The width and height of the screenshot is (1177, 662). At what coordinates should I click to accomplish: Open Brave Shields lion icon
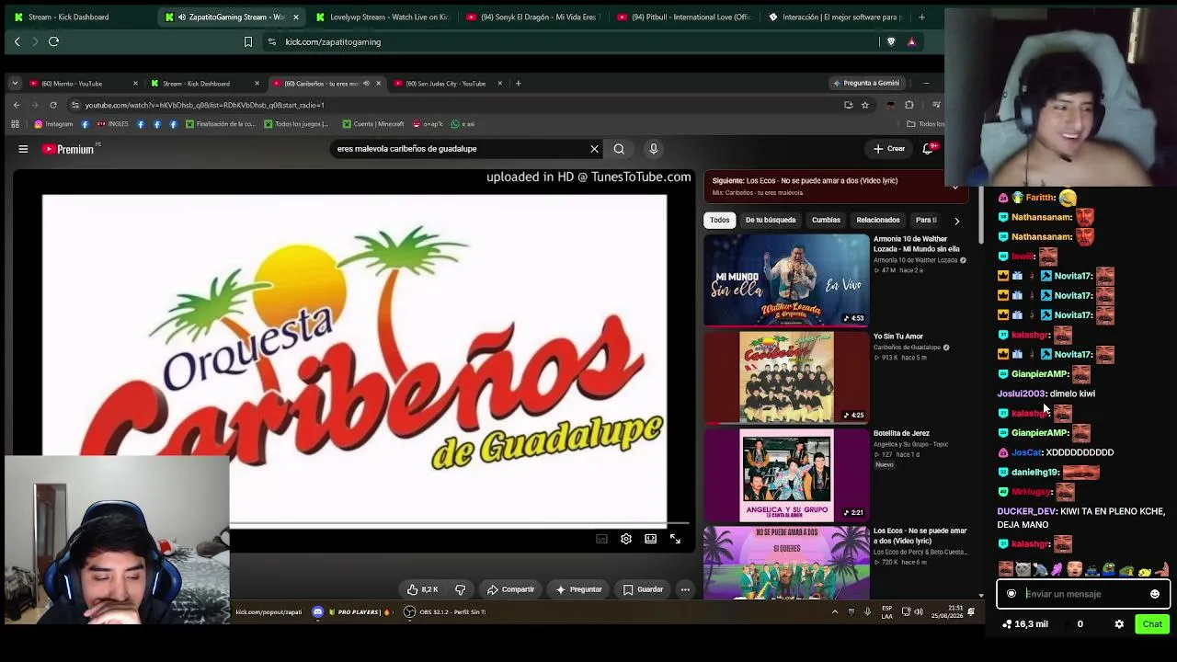coord(890,41)
